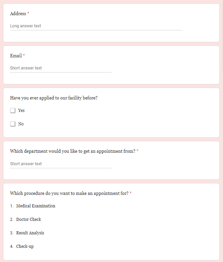Click the No option label text
The image size is (223, 262).
21,124
